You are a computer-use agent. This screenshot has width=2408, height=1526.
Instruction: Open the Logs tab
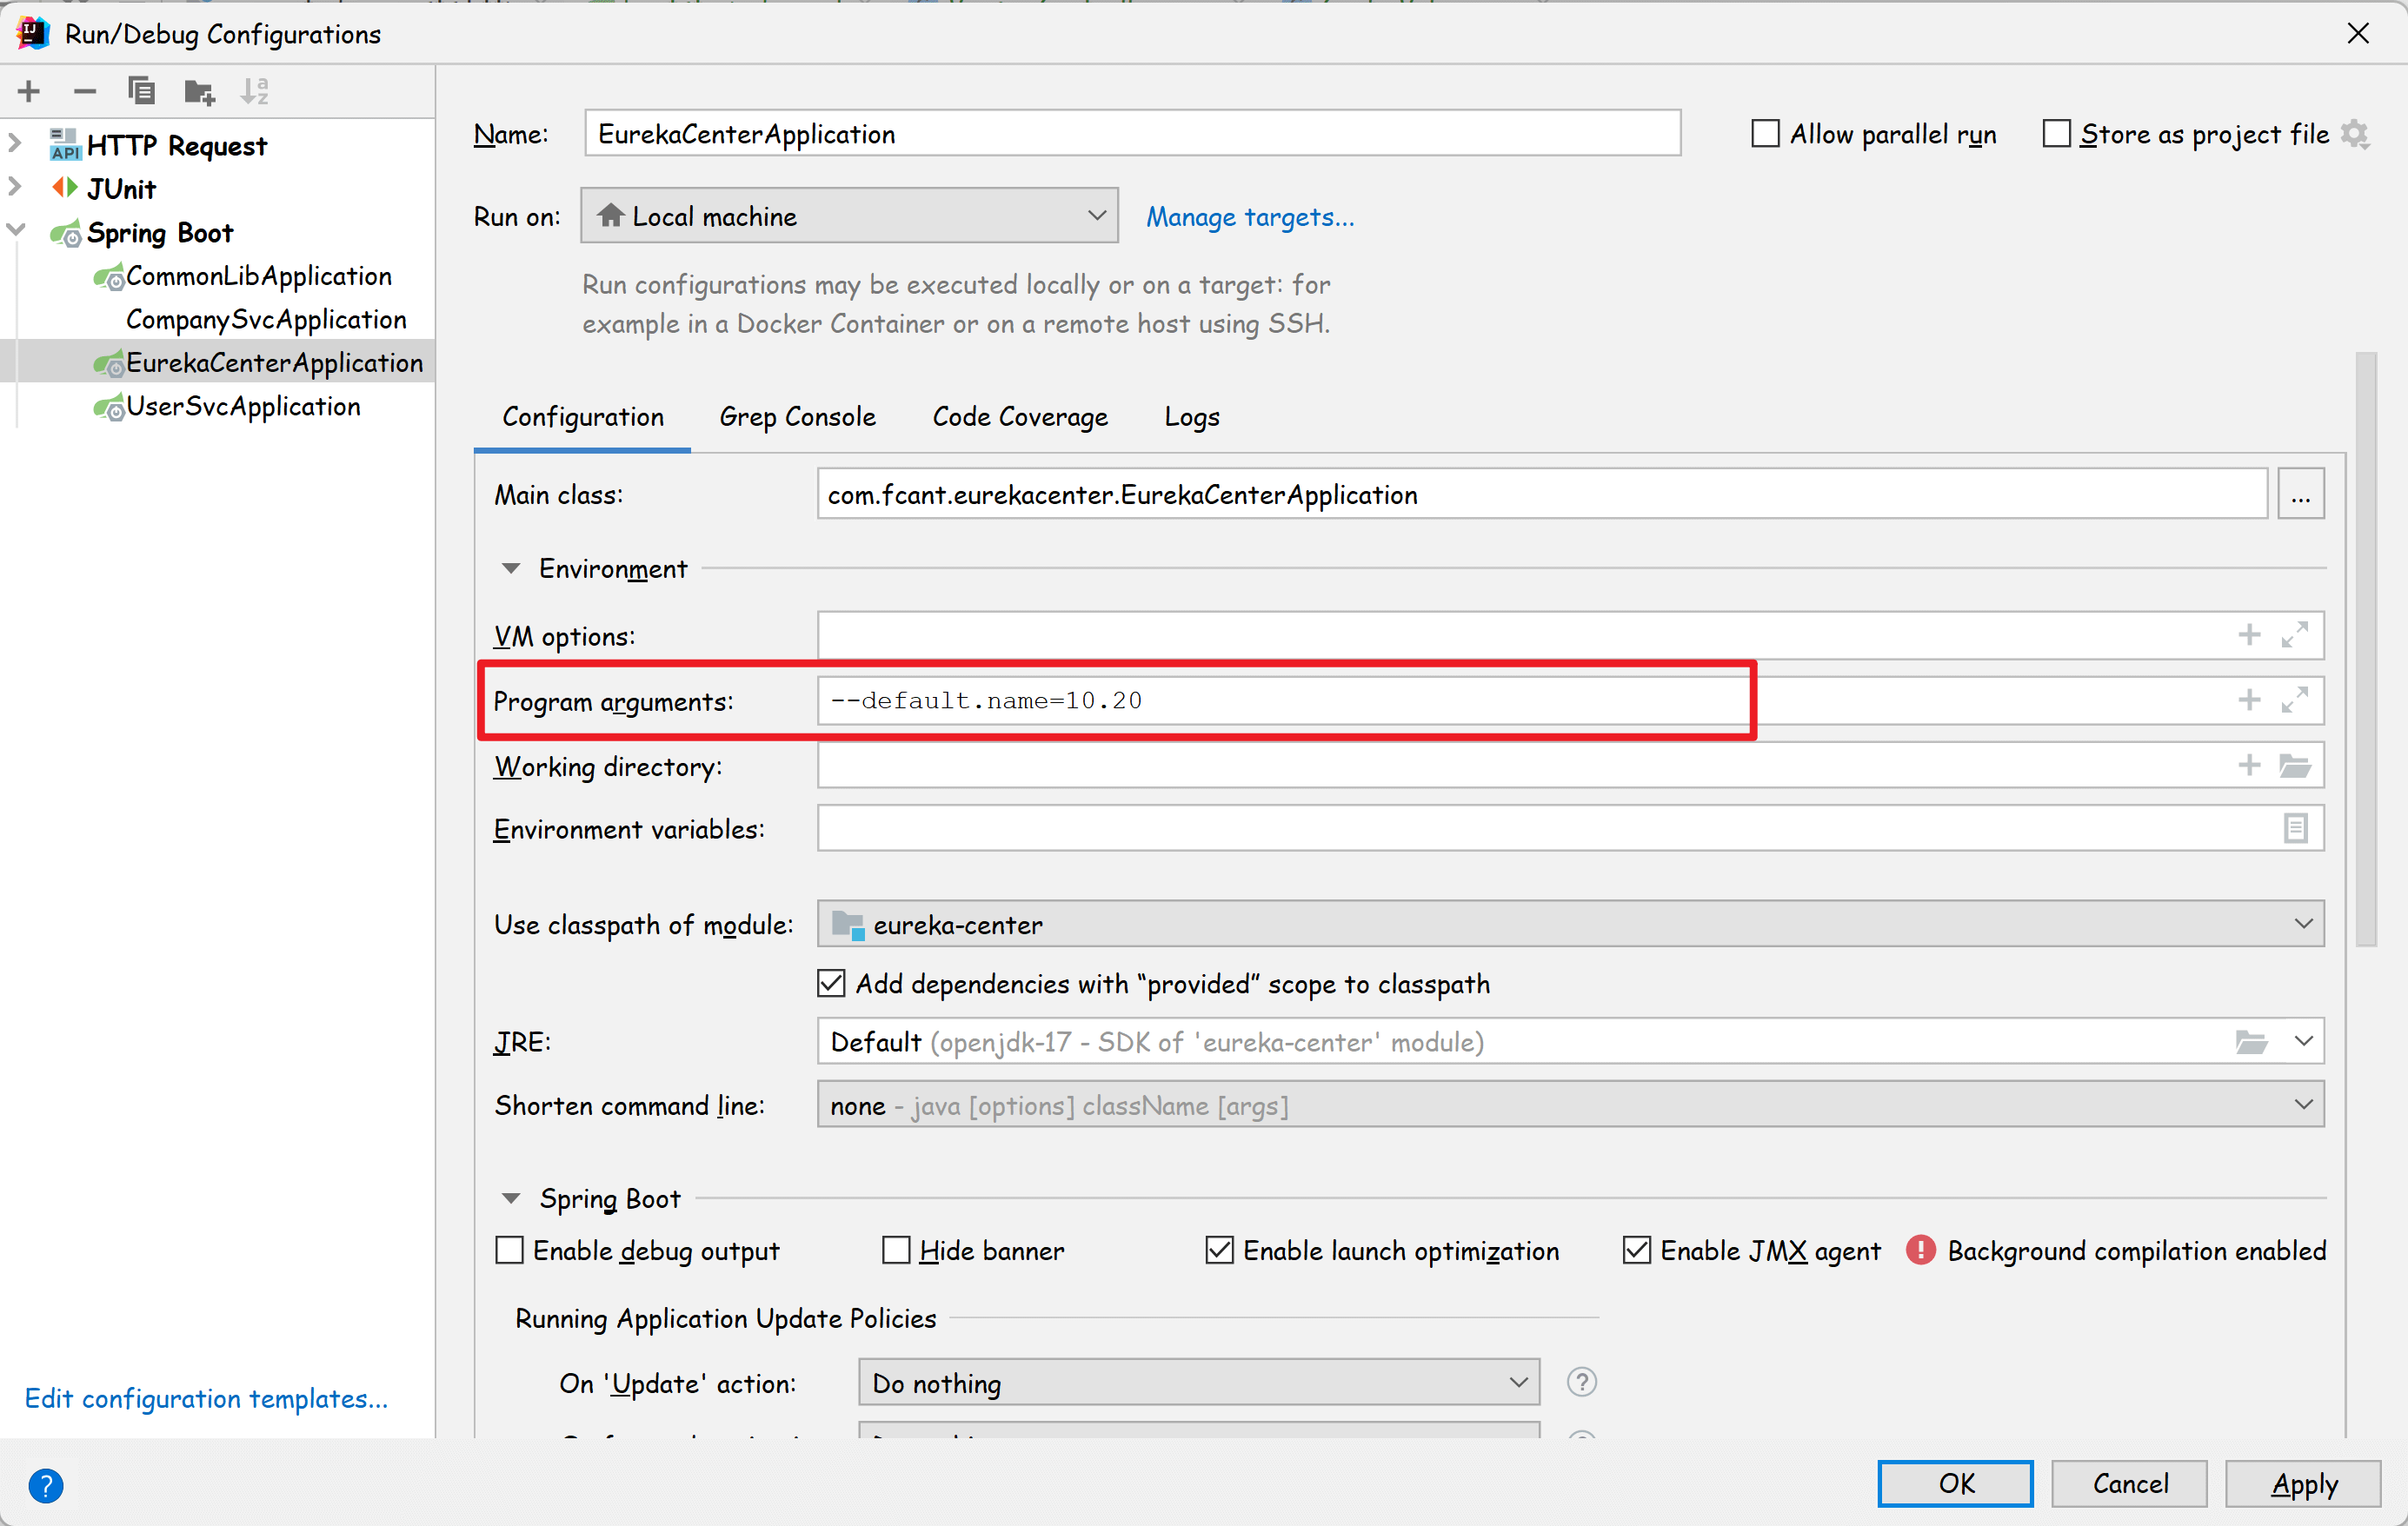[x=1191, y=417]
